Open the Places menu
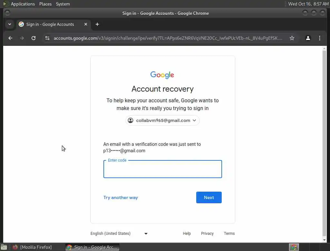This screenshot has width=330, height=251. click(x=45, y=4)
